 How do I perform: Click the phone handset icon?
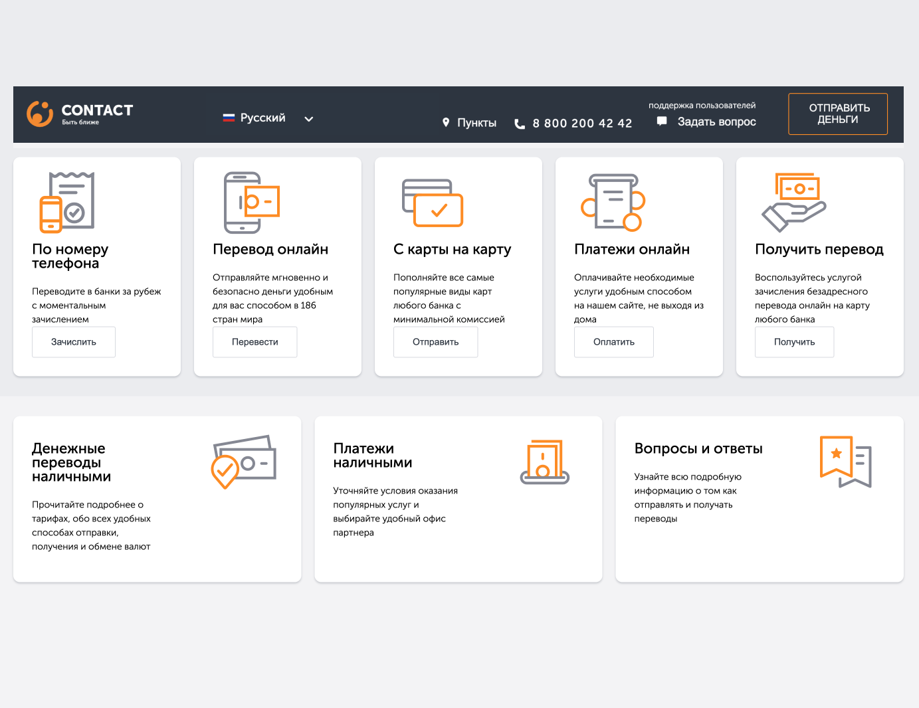pyautogui.click(x=520, y=124)
